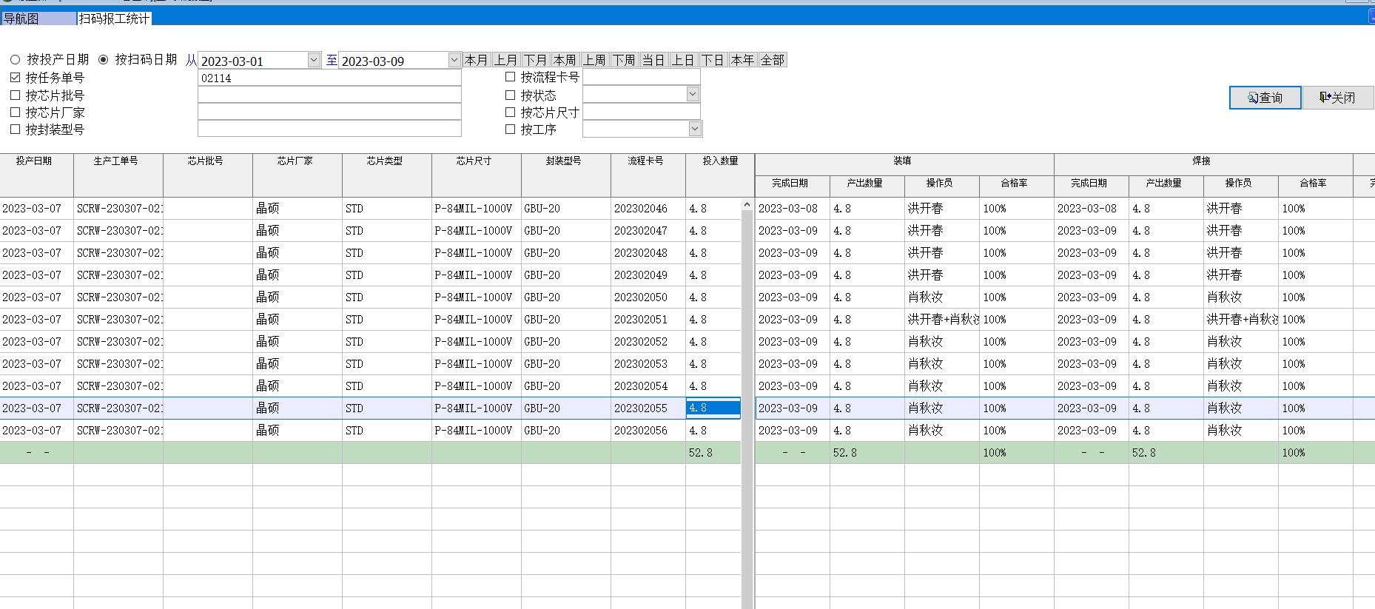The height and width of the screenshot is (609, 1375).
Task: Click the 当日 date shortcut
Action: click(x=653, y=60)
